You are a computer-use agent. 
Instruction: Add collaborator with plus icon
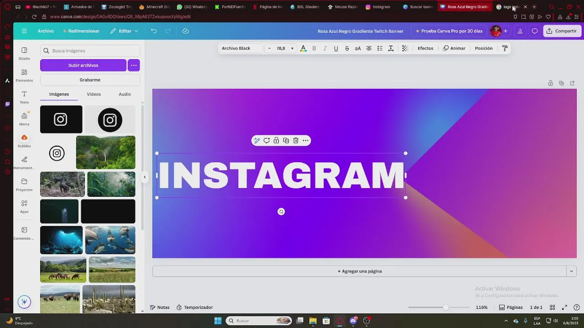tap(506, 31)
